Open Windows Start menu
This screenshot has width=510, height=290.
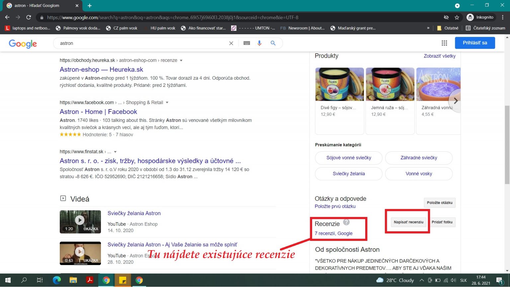click(x=8, y=280)
